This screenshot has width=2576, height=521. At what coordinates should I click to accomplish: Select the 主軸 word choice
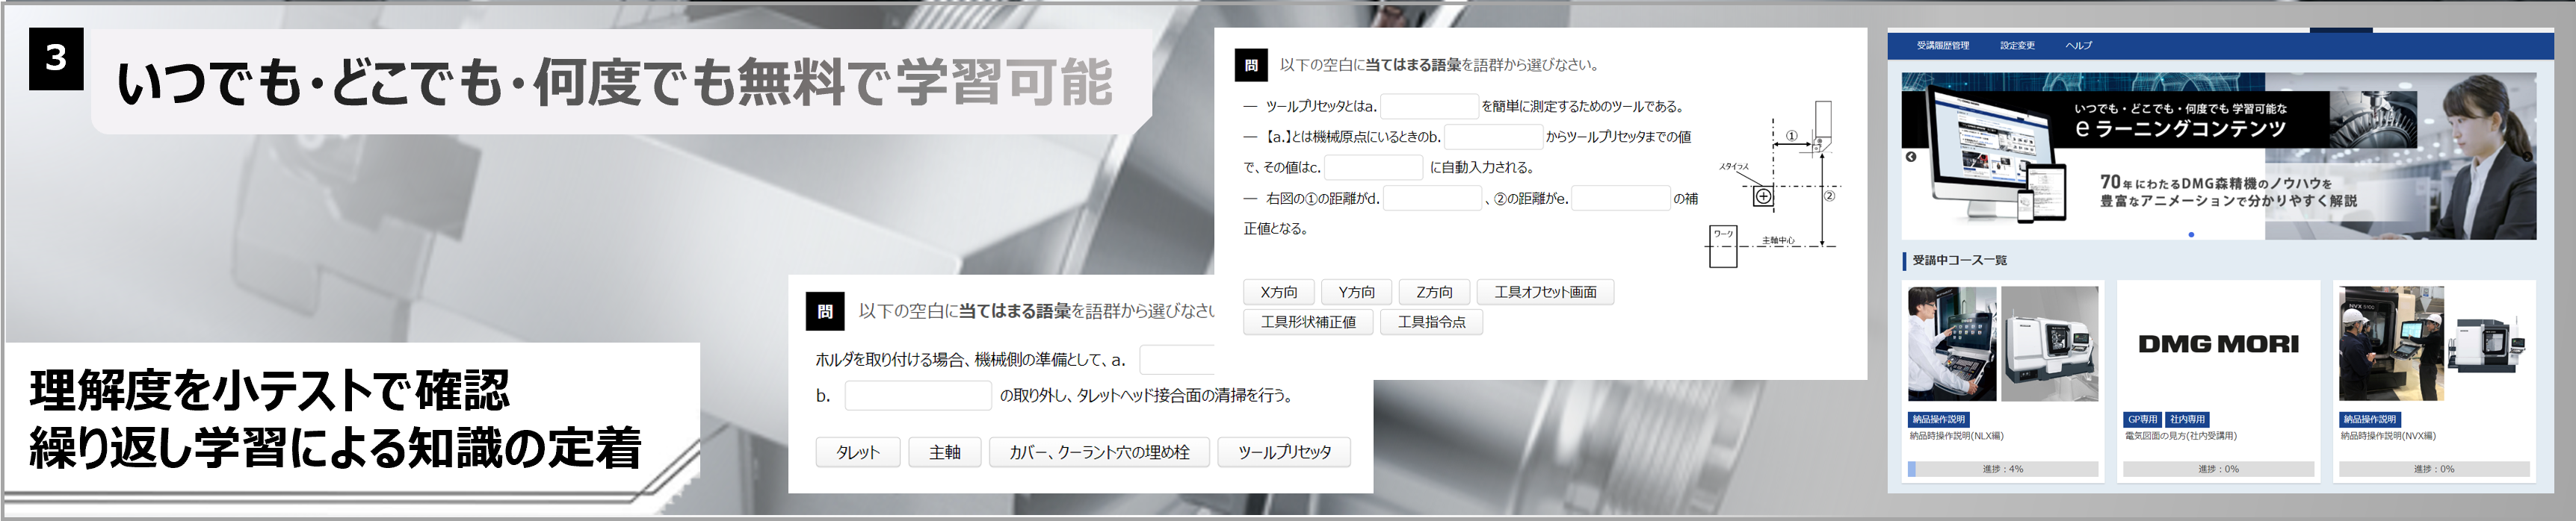click(945, 452)
